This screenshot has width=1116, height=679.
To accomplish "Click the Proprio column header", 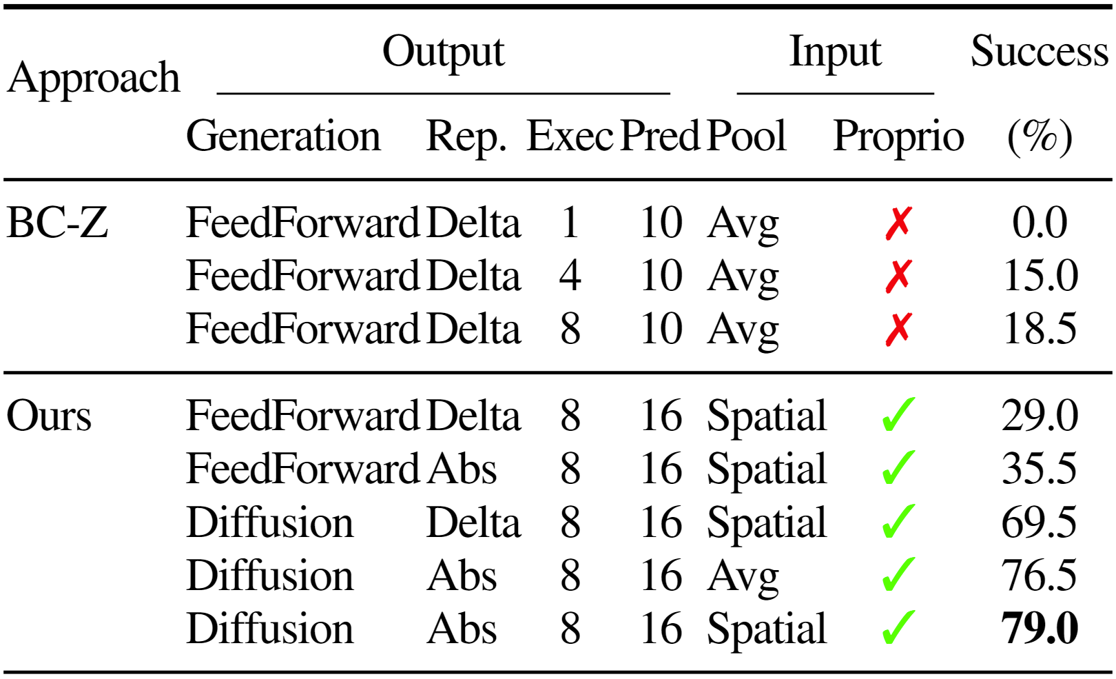I will (898, 138).
